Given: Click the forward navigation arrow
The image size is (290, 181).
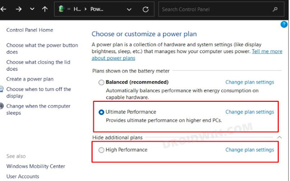Looking at the screenshot, I should [19, 9].
